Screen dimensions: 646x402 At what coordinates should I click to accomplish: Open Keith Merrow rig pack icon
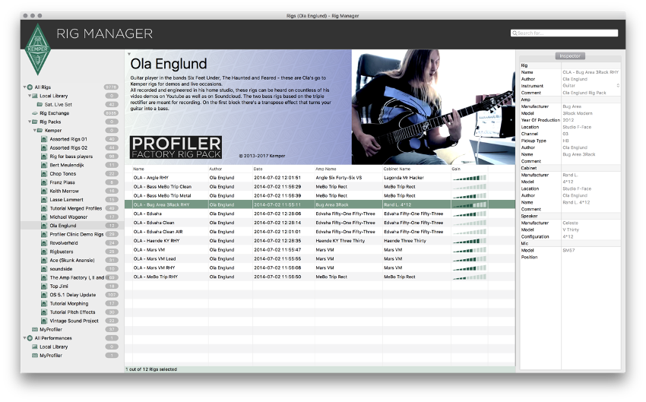[x=44, y=191]
